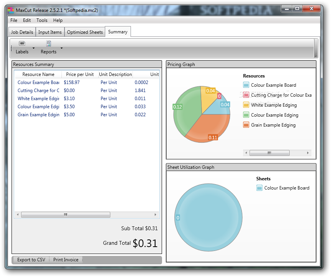Click the 0 red pie slice label
This screenshot has width=331, height=277.
(219, 96)
